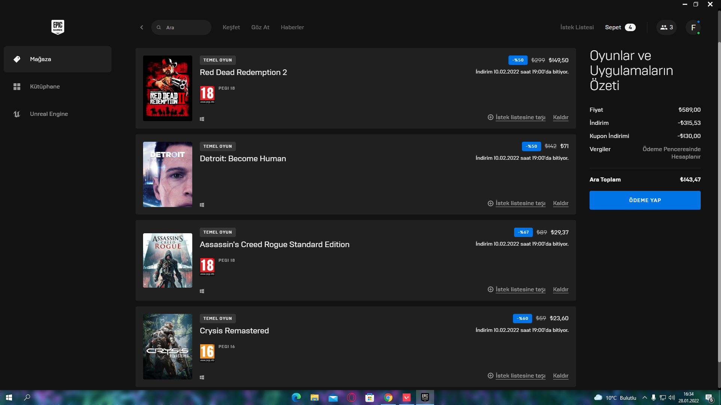This screenshot has width=721, height=405.
Task: Click the vertical scrollbar on the right
Action: click(x=719, y=202)
